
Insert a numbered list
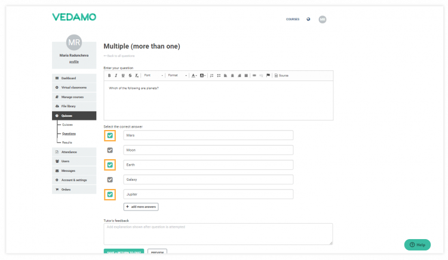point(211,76)
